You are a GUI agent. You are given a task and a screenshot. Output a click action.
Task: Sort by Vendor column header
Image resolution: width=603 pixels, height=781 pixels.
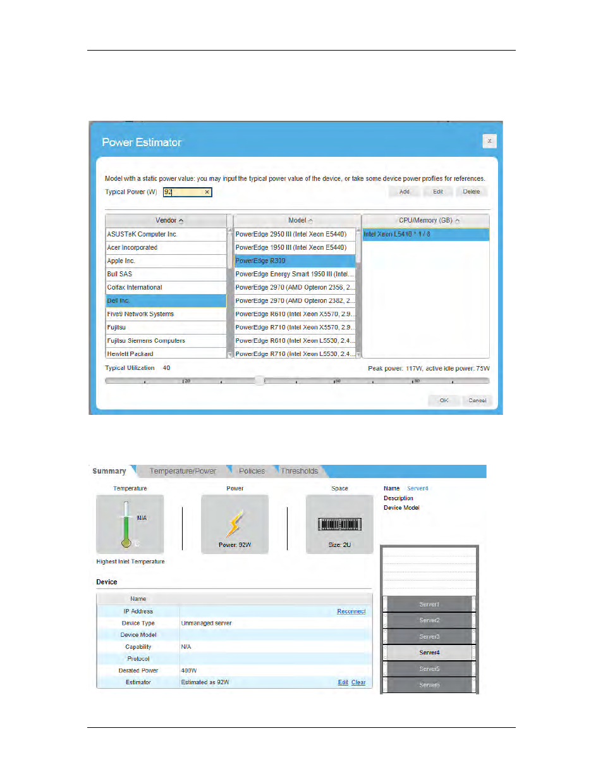[166, 221]
